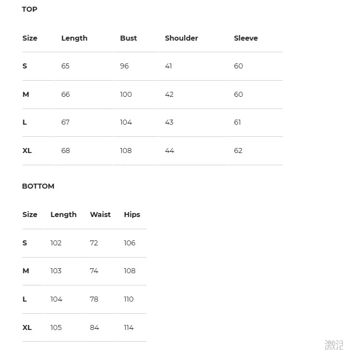Select the Bust column header
This screenshot has width=343, height=350.
coord(128,38)
